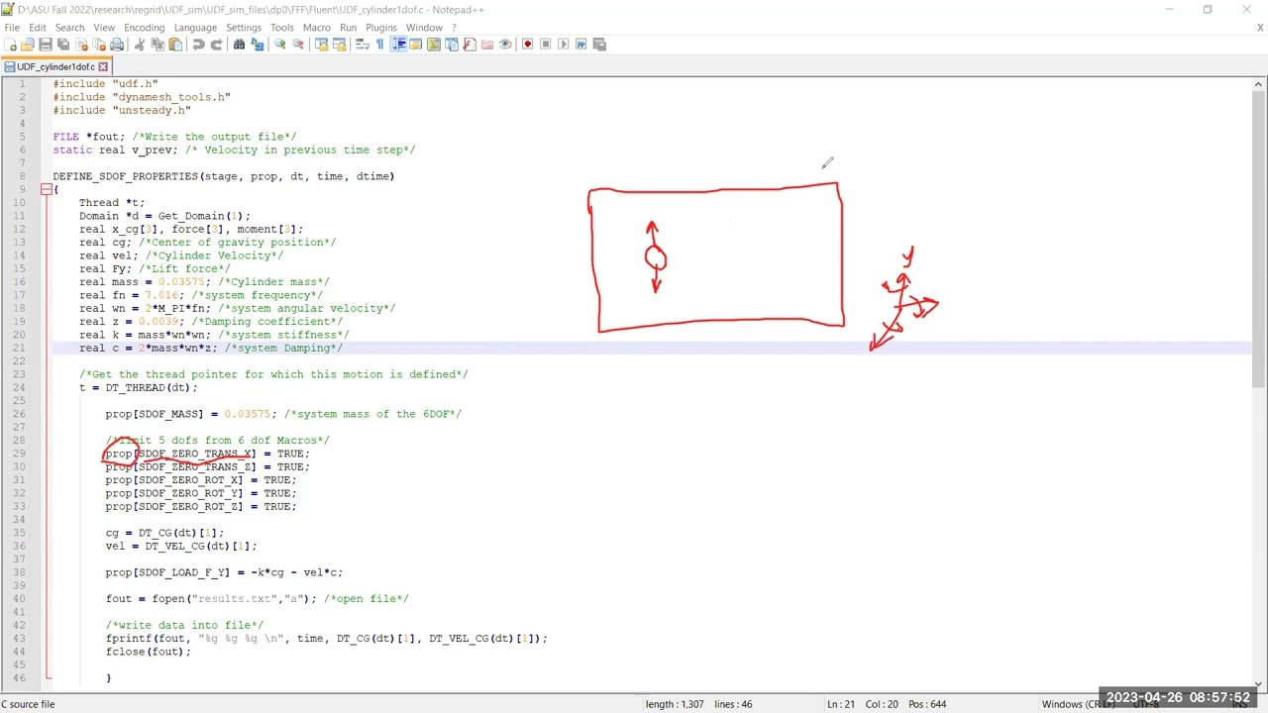Click 'fclose(fout);' on line 44
The width and height of the screenshot is (1268, 713).
pyautogui.click(x=149, y=652)
